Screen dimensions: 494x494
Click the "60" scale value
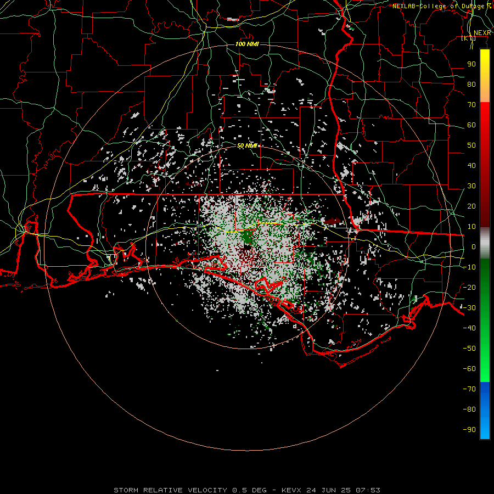(x=471, y=125)
